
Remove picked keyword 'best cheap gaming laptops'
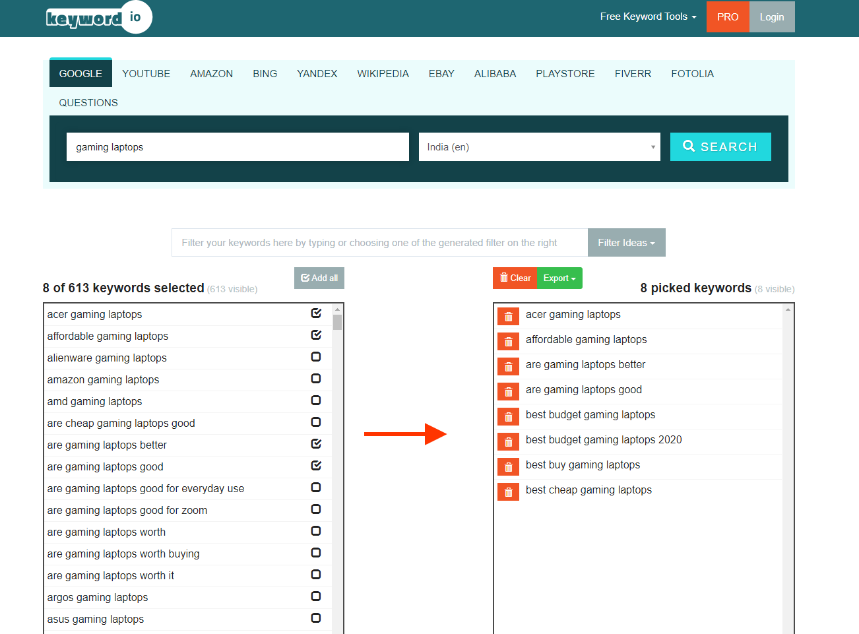(508, 492)
